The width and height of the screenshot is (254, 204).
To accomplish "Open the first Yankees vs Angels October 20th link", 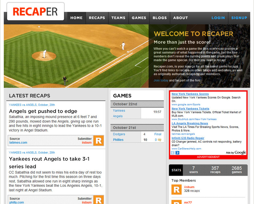I will 32,105.
